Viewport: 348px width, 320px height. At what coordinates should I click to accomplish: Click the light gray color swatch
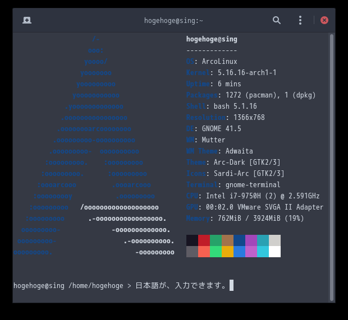pyautogui.click(x=274, y=240)
